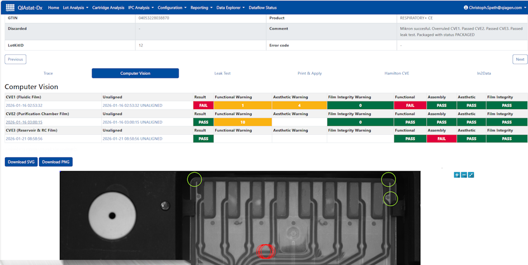Viewport: 528px width, 265px height.
Task: Switch to the Leak Test tab
Action: [x=222, y=73]
